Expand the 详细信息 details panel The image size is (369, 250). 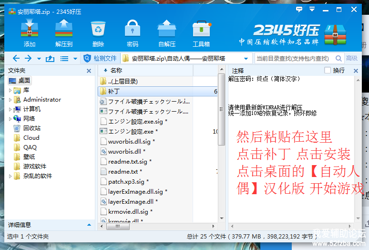(89, 225)
